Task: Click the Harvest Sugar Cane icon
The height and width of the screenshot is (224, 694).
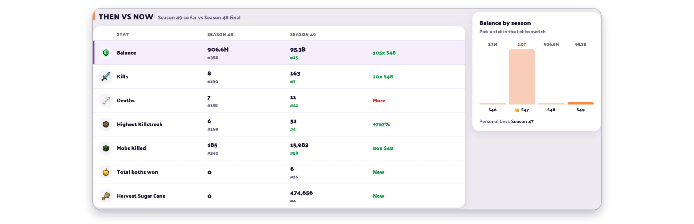Action: click(106, 196)
